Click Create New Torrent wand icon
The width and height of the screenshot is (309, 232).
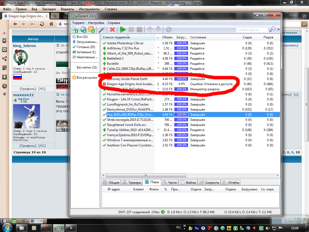102,30
